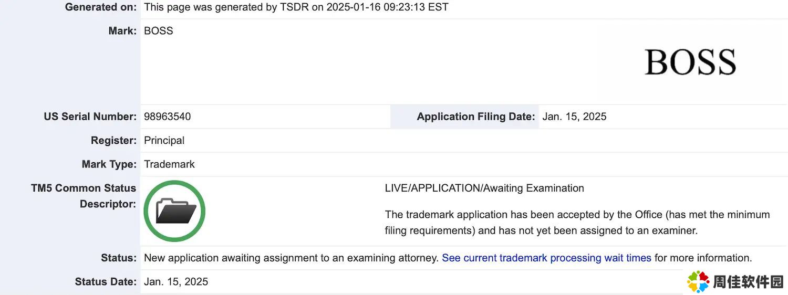The width and height of the screenshot is (788, 295).
Task: Click the Register label
Action: [x=113, y=141]
